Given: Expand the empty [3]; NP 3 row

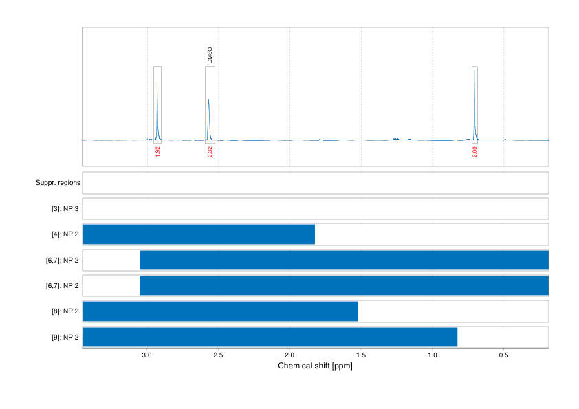Looking at the screenshot, I should point(315,208).
